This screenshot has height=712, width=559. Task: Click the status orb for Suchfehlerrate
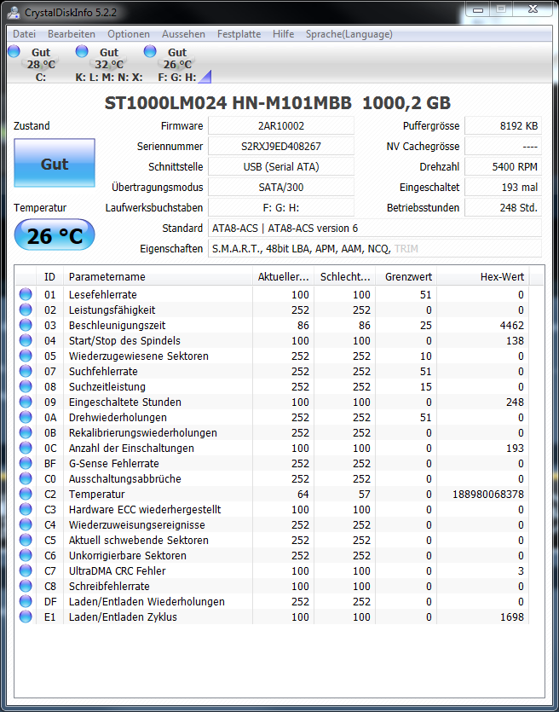26,371
